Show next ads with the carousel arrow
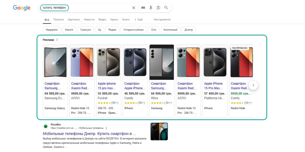 click(x=253, y=85)
